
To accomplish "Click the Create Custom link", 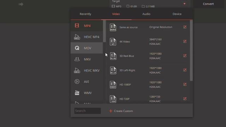I will [123, 111].
